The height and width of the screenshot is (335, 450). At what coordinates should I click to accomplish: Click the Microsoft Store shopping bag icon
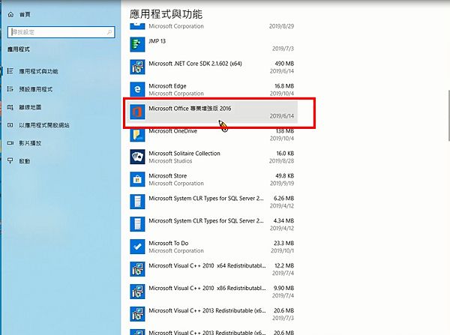[138, 179]
